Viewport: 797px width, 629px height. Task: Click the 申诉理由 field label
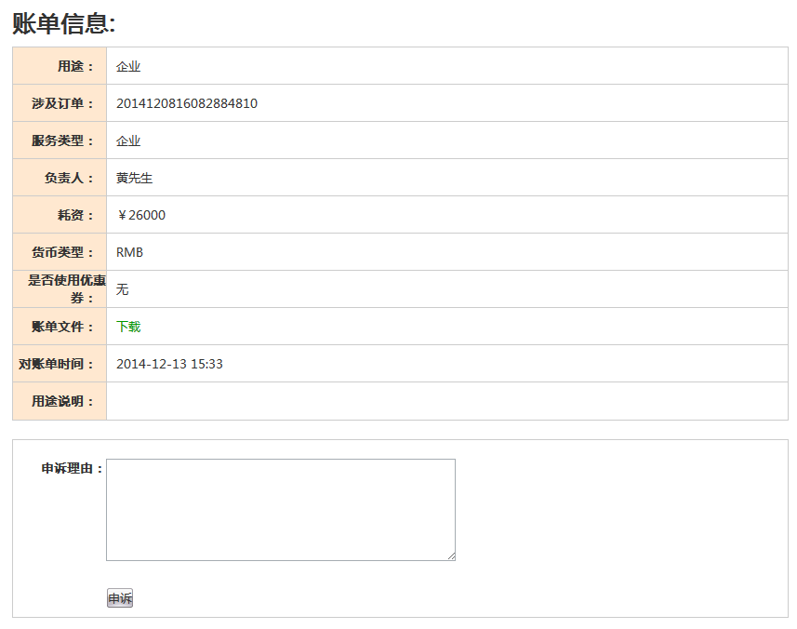[x=73, y=468]
